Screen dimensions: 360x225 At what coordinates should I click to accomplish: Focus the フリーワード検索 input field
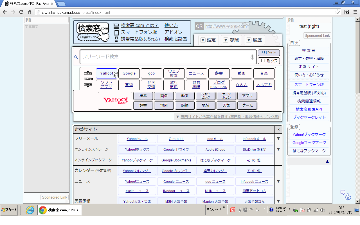tap(168, 57)
